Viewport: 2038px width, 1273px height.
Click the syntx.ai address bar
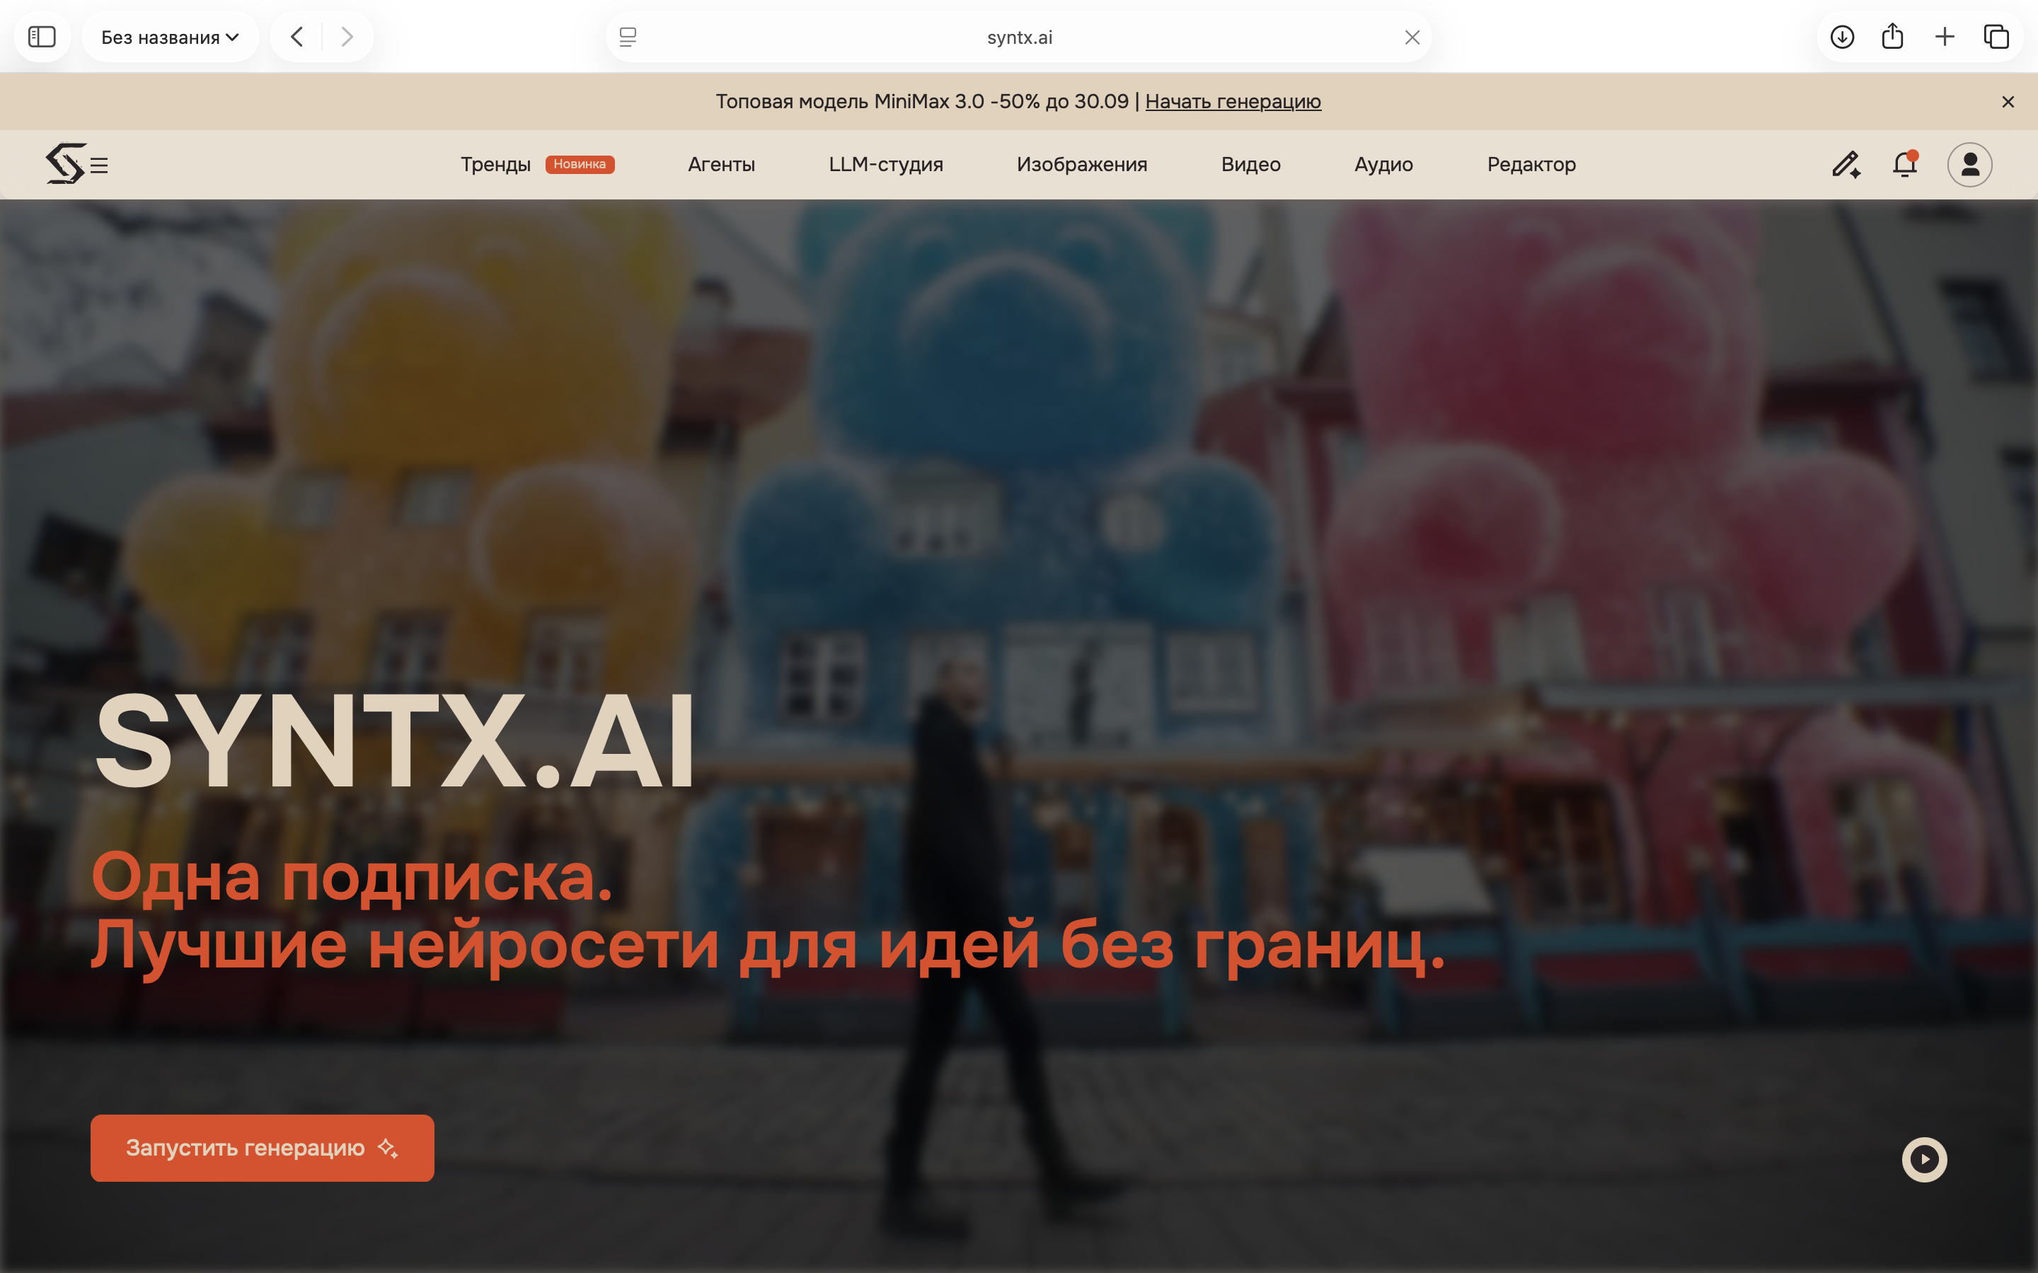click(x=1019, y=37)
